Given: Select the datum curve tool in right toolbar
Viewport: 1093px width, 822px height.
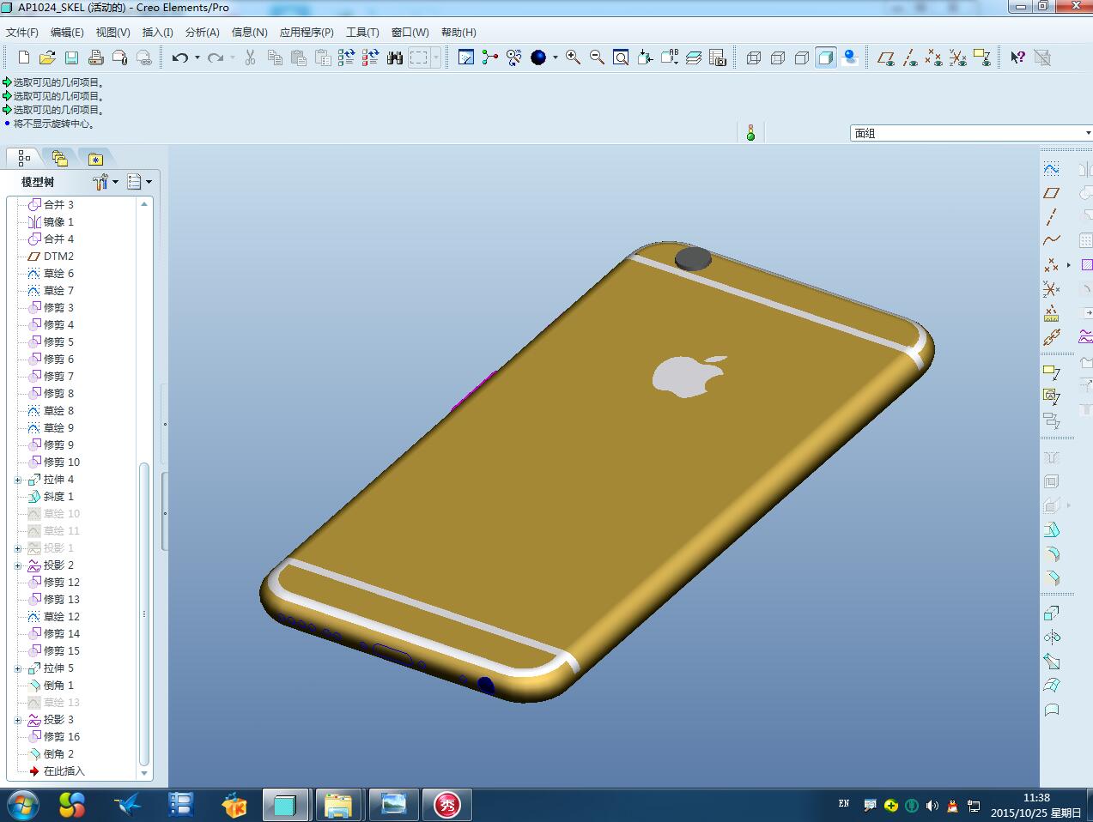Looking at the screenshot, I should tap(1051, 241).
